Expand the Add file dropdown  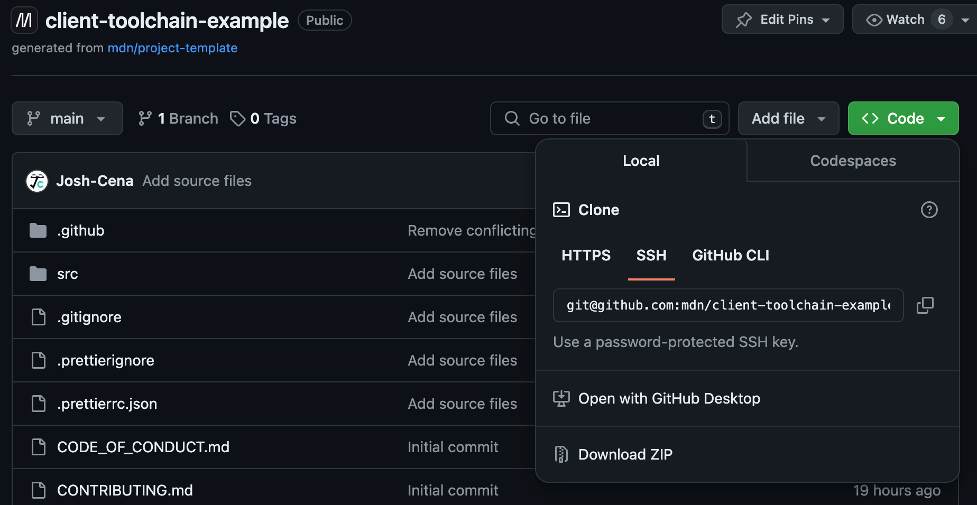pos(788,118)
